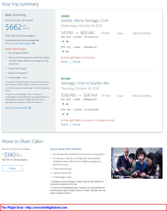View Details for the departing flight
Screen dimensions: 167x211
tap(65, 62)
